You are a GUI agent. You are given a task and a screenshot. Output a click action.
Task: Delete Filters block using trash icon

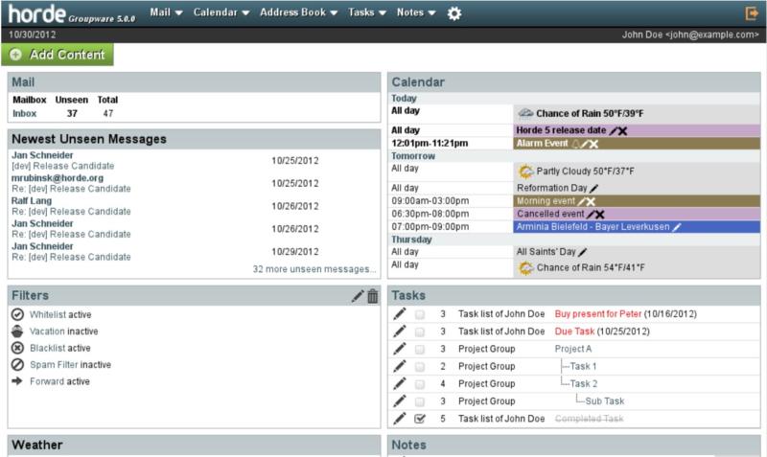pos(372,296)
